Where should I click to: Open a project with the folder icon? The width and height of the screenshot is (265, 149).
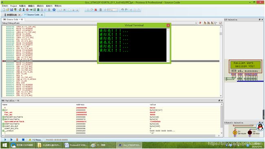8,10
